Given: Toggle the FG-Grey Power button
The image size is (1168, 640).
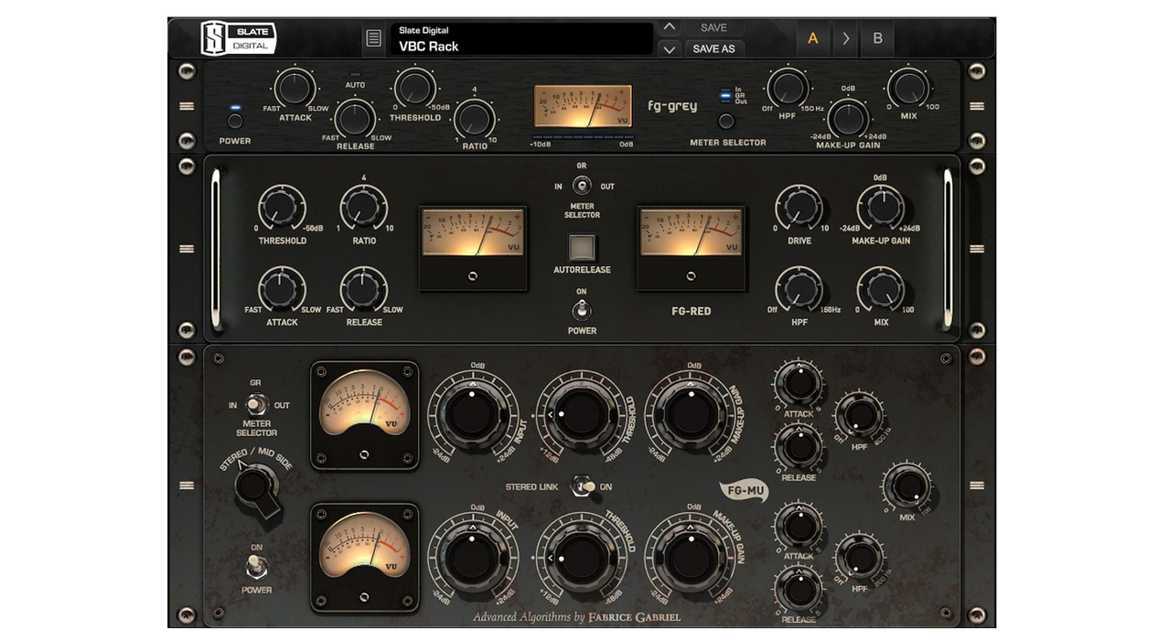Looking at the screenshot, I should pyautogui.click(x=235, y=121).
